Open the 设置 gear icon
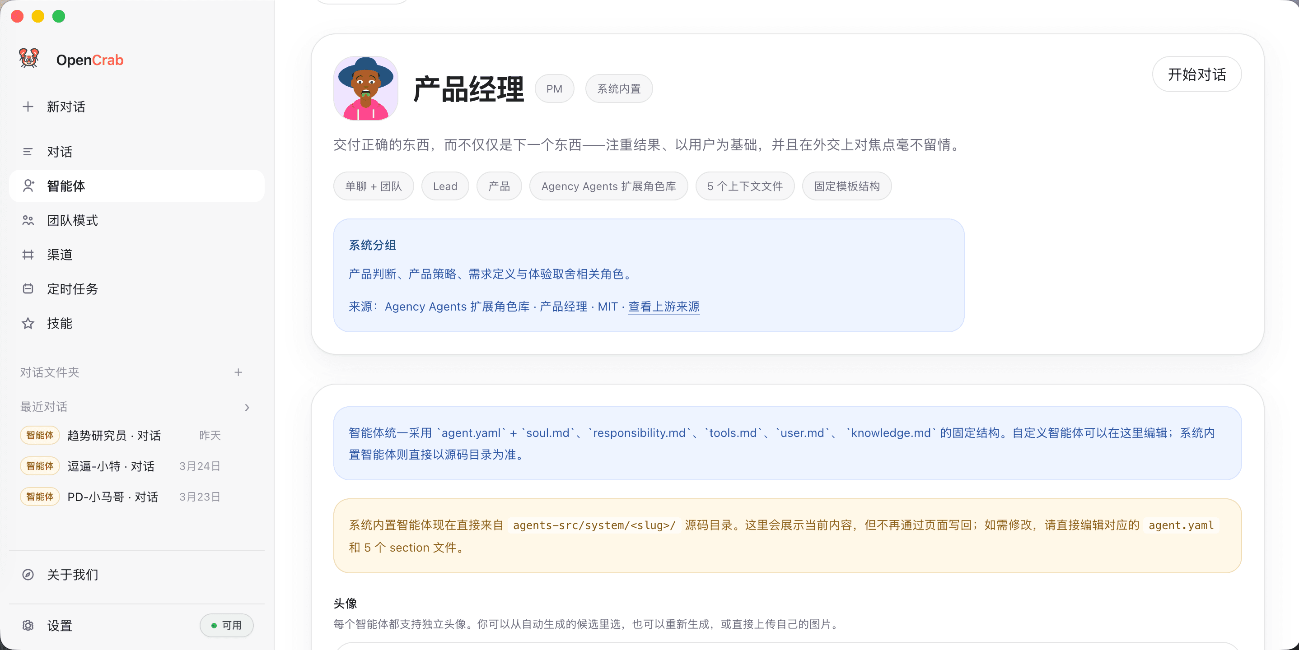 28,625
